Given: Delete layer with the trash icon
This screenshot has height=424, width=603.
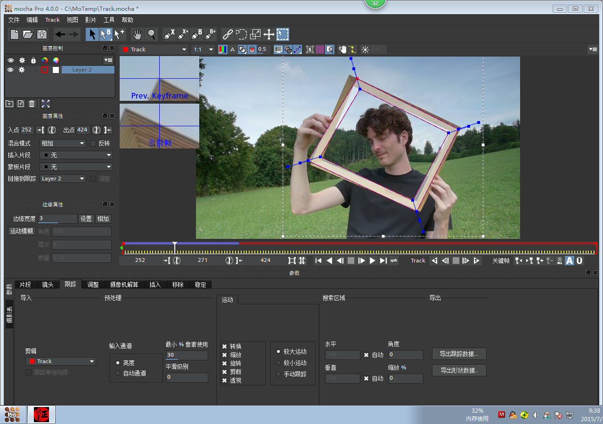Looking at the screenshot, I should coord(32,104).
